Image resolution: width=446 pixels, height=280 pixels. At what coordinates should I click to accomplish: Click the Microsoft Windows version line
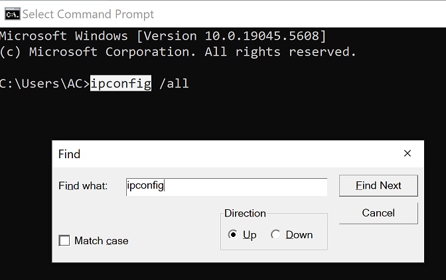[163, 36]
